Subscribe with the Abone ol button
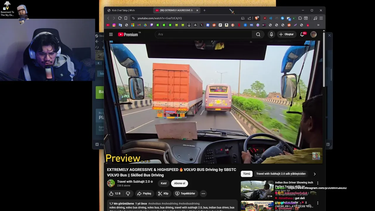Screen dimensions: 375x211 180,183
